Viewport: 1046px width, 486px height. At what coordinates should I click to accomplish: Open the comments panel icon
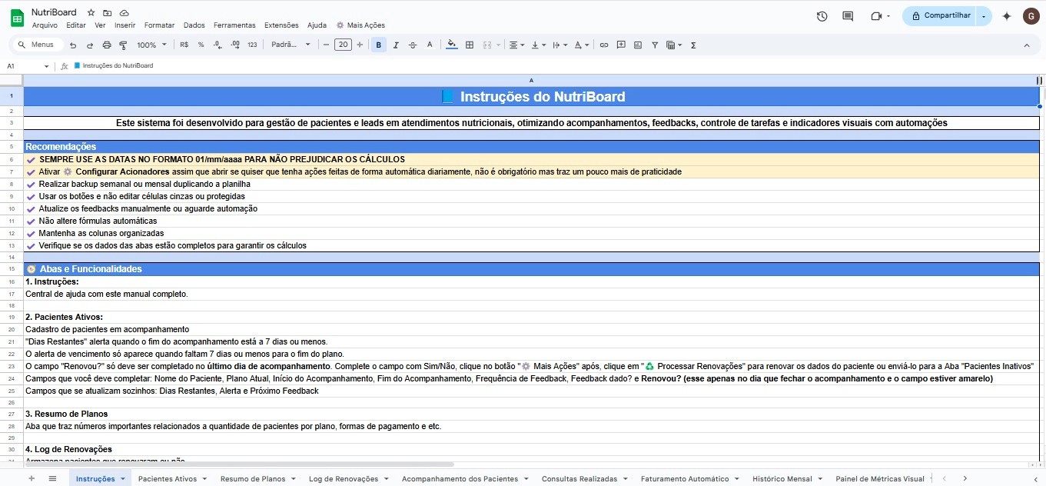(848, 16)
